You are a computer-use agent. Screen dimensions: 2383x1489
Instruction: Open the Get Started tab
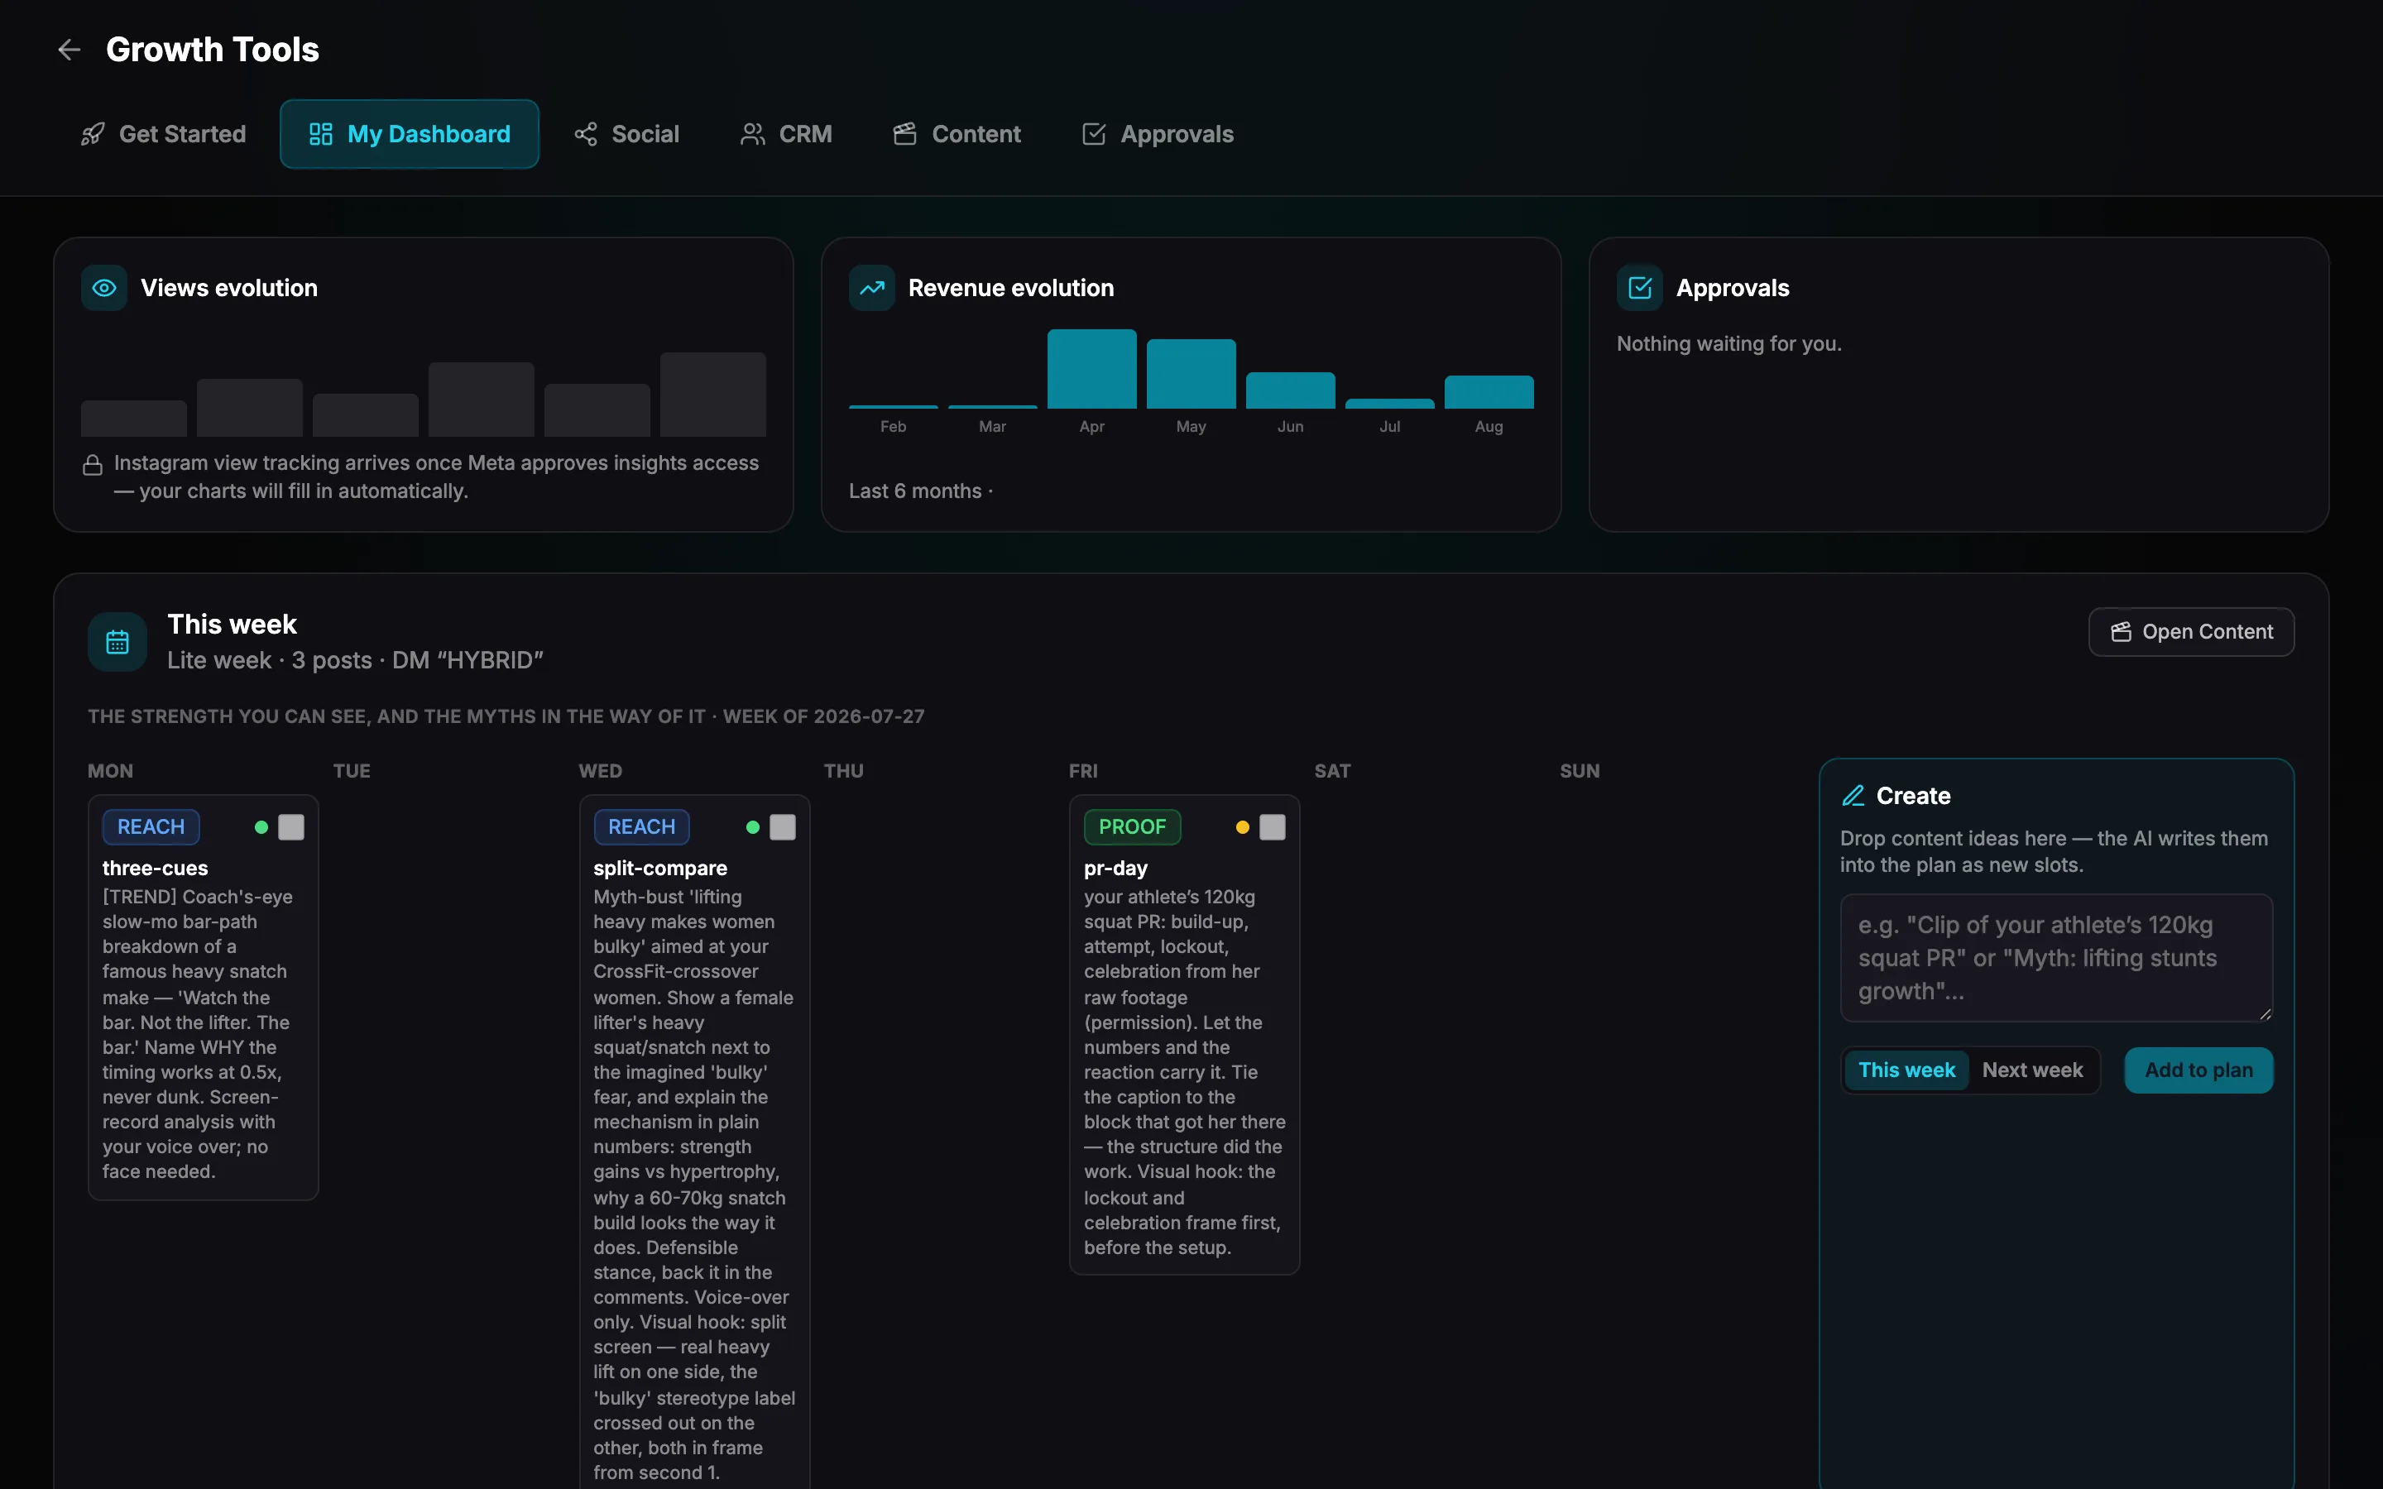pos(164,134)
